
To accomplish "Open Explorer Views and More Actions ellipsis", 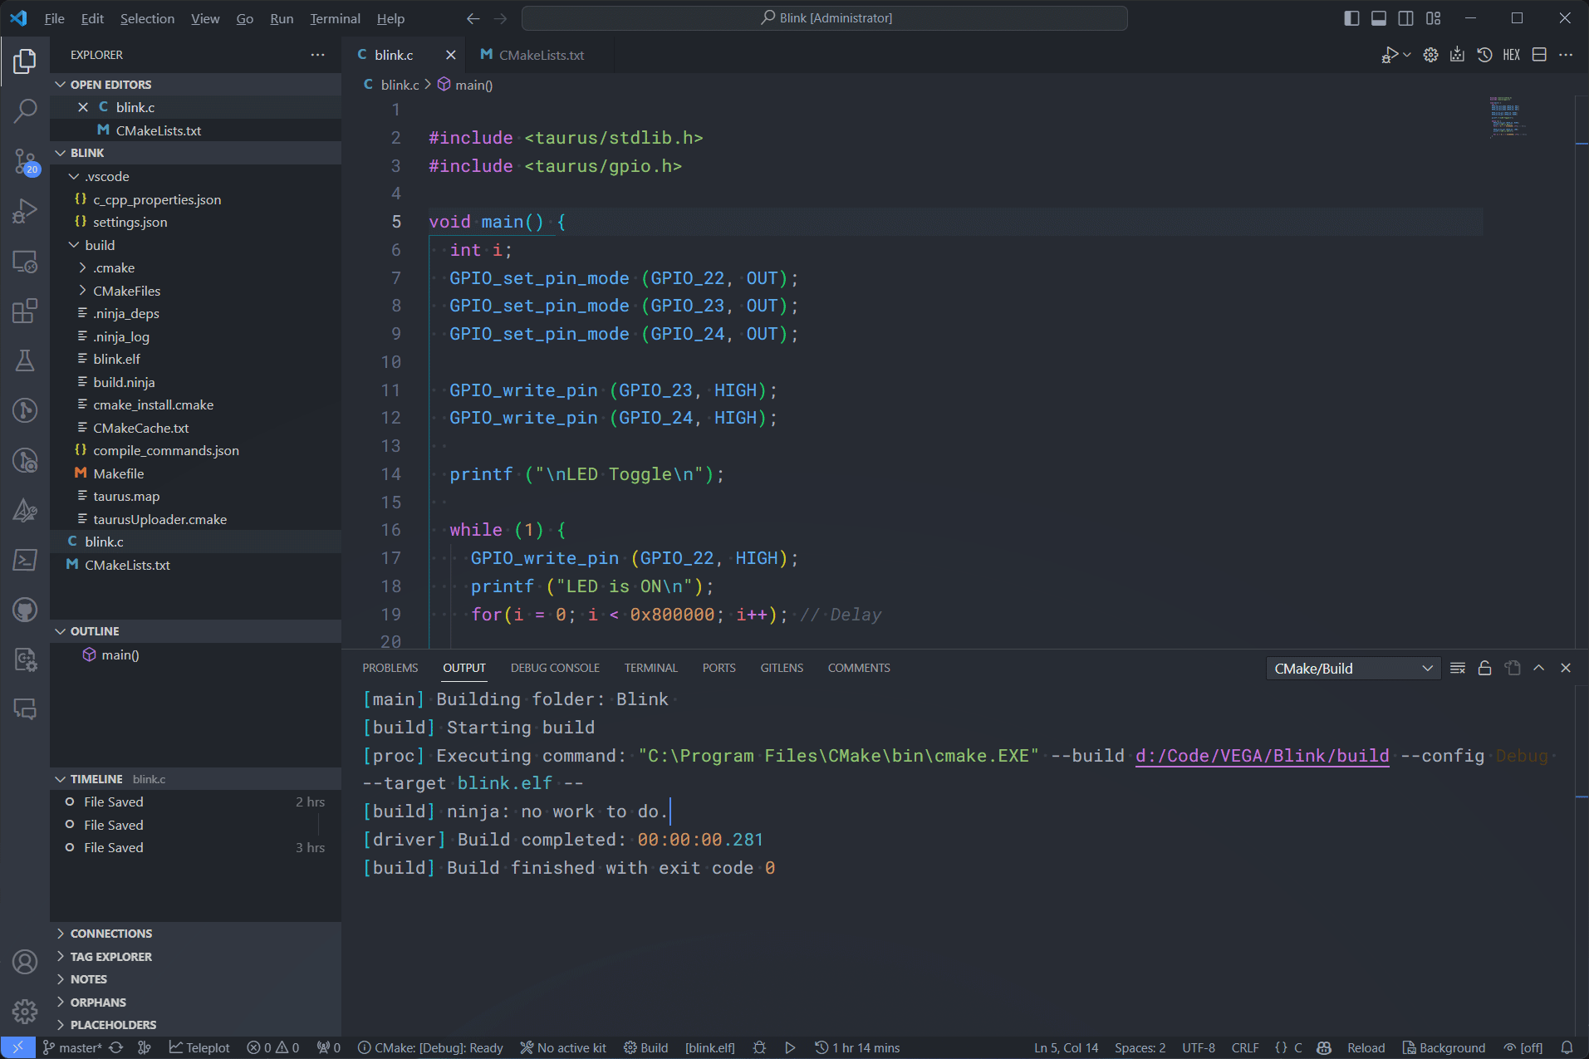I will [317, 55].
